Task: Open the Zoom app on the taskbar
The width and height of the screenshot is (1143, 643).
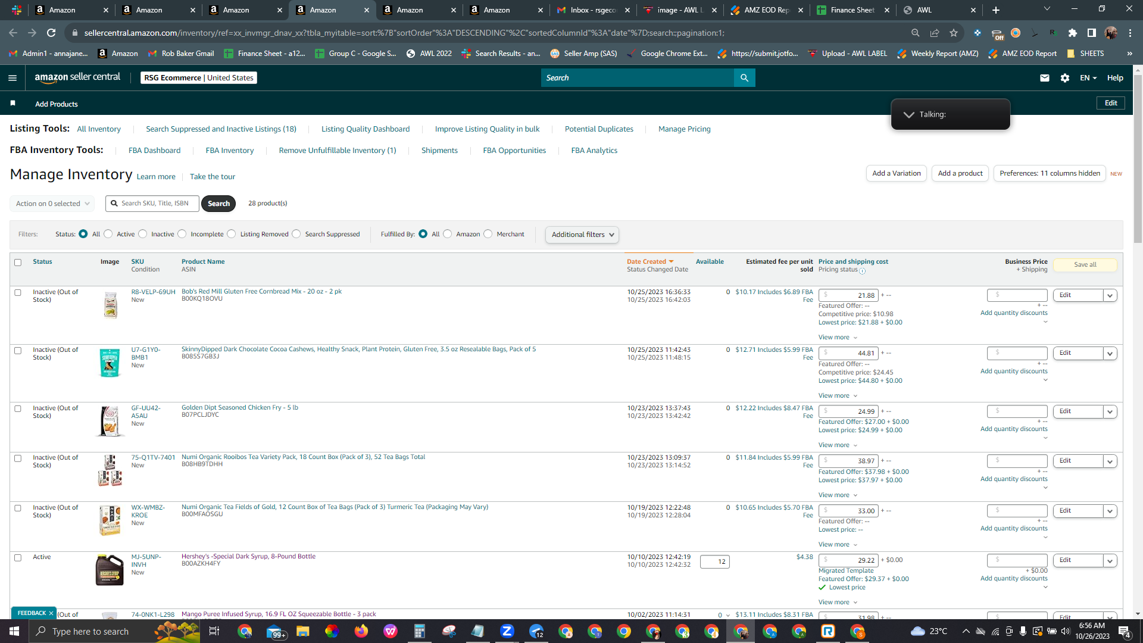Action: 507,631
